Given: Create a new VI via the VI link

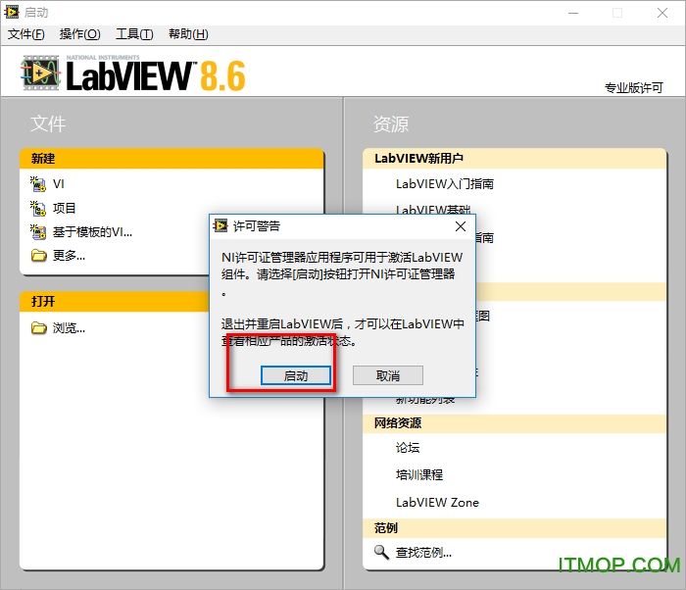Looking at the screenshot, I should point(59,184).
